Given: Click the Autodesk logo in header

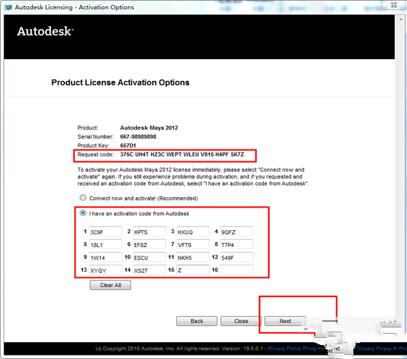Looking at the screenshot, I should (x=45, y=31).
